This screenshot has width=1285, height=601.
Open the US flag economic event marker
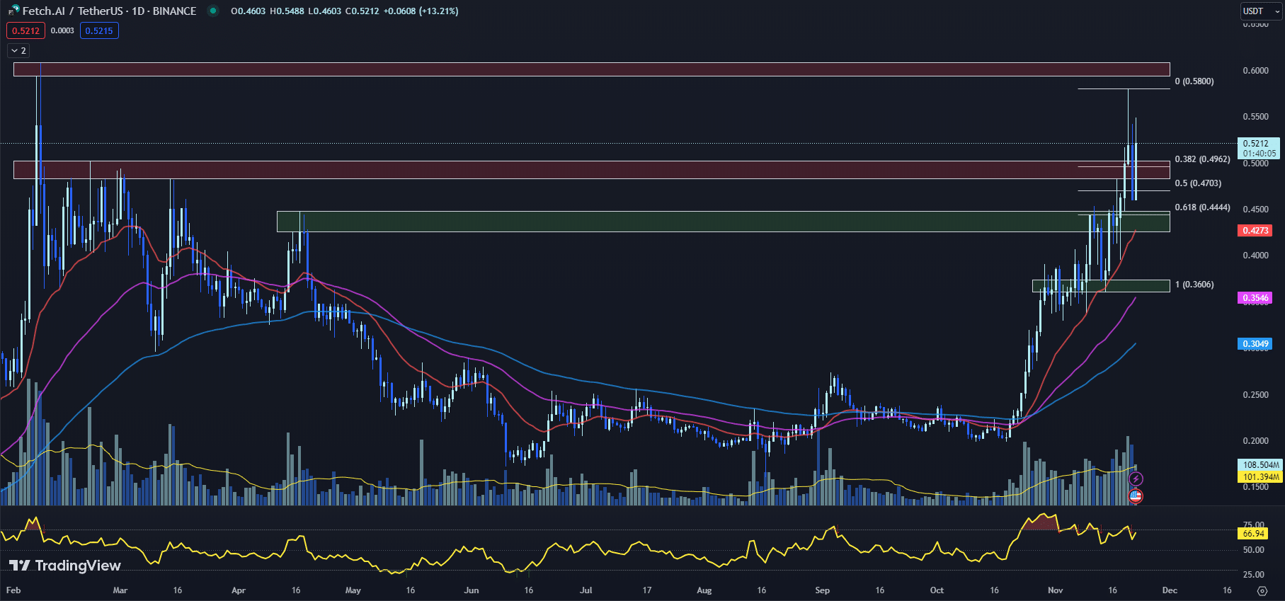tap(1135, 496)
